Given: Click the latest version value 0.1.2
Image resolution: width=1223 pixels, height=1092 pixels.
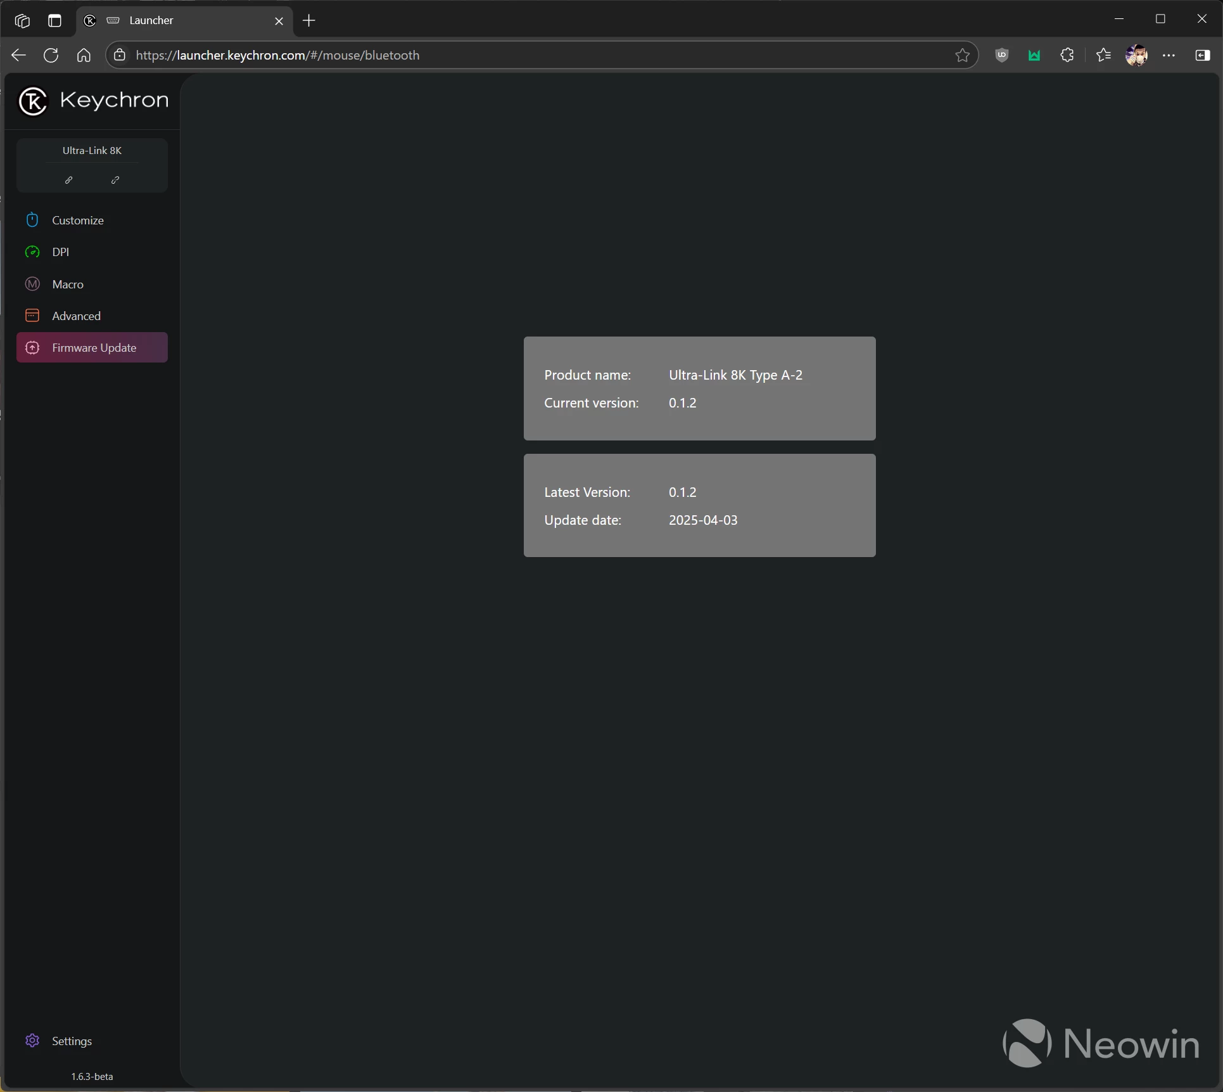Looking at the screenshot, I should (x=682, y=492).
